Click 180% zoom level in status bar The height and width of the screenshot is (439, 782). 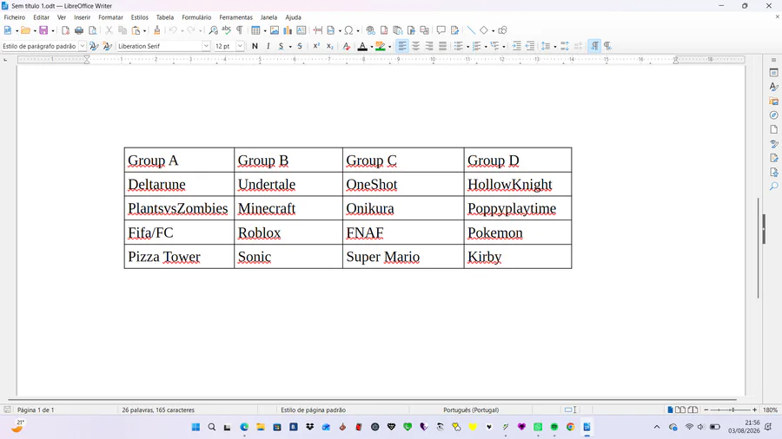[770, 410]
